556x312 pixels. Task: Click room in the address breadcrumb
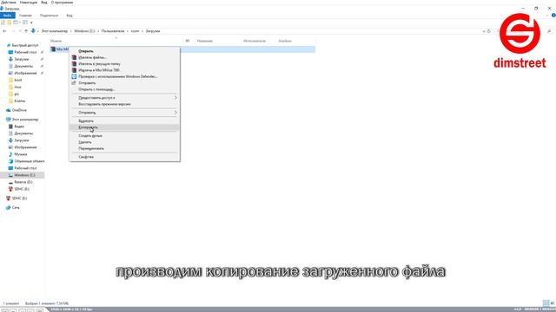point(136,31)
